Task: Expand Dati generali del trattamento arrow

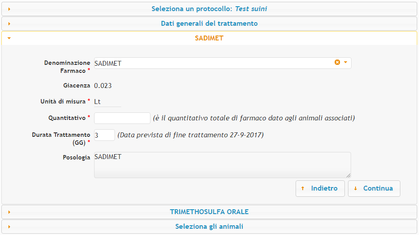Action: point(9,24)
